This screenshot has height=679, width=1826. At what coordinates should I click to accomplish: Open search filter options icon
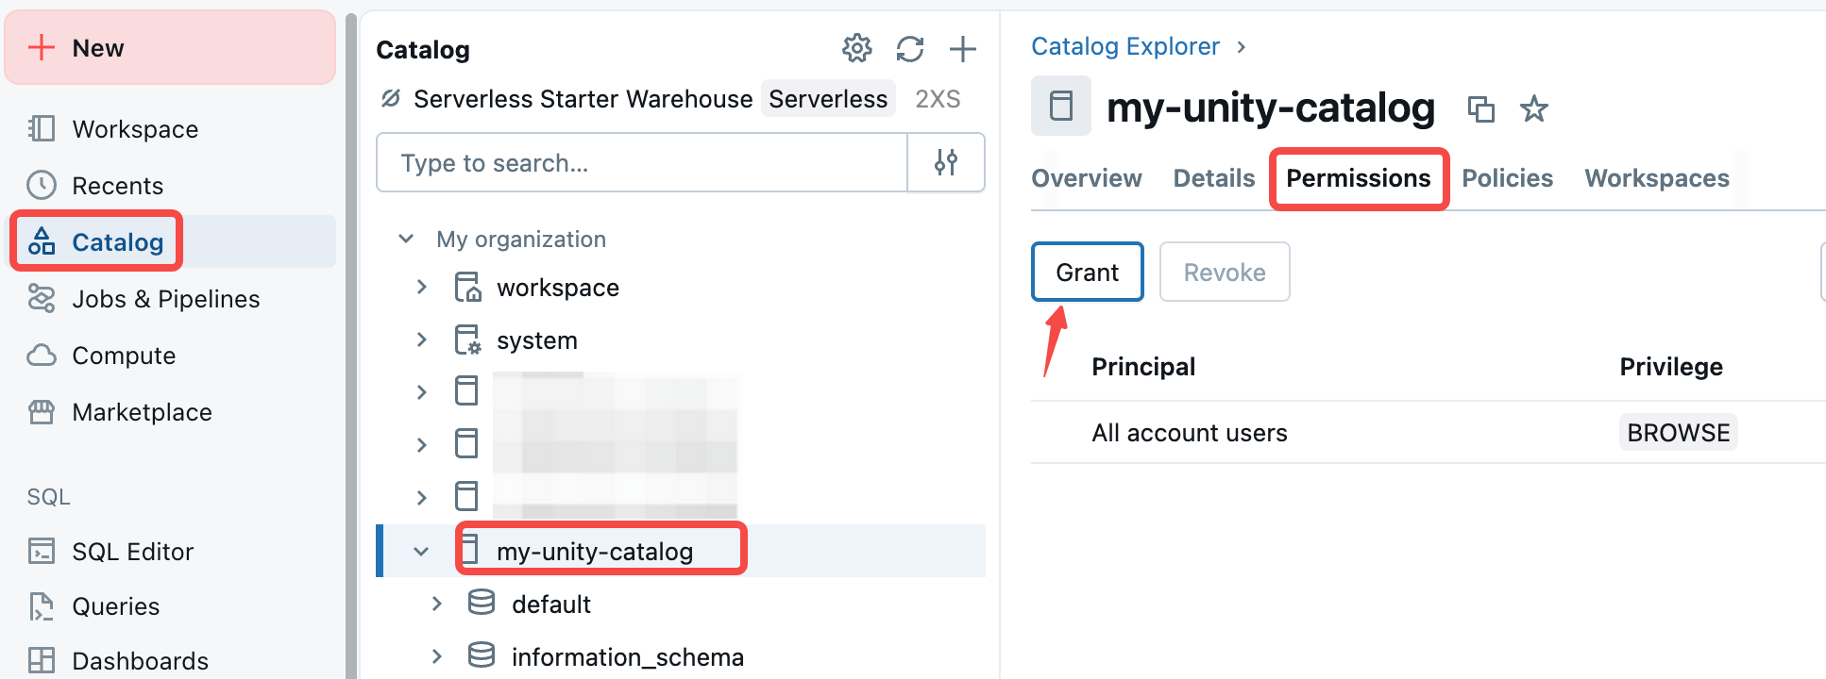click(946, 163)
